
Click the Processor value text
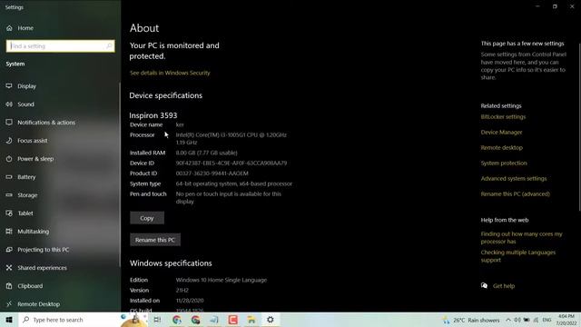pyautogui.click(x=231, y=139)
